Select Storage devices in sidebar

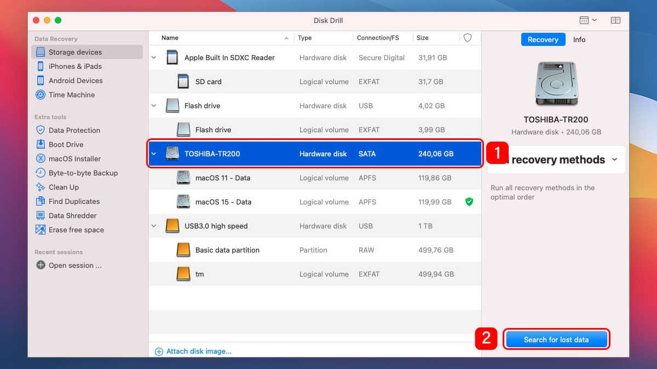(x=87, y=52)
